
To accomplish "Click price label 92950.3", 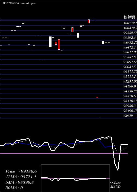I will click(130, 106).
